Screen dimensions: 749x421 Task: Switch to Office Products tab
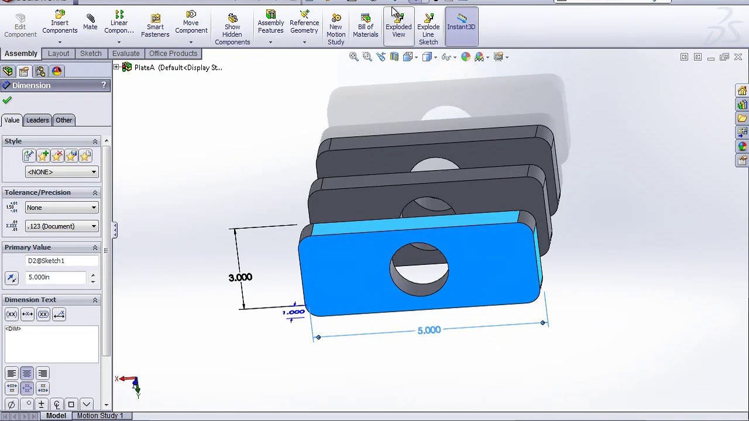(x=173, y=53)
